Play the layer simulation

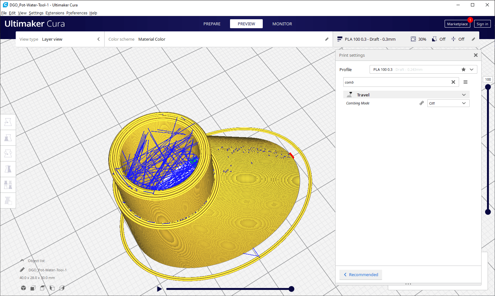click(159, 289)
